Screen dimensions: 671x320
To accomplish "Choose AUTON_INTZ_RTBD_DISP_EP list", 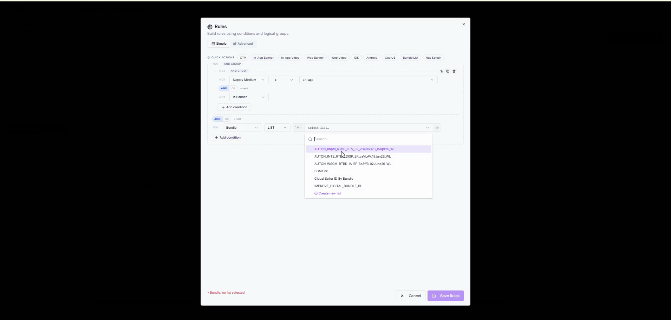I will tap(369, 156).
